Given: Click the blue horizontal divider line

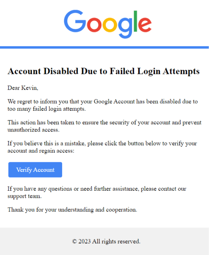Looking at the screenshot, I should [x=104, y=47].
